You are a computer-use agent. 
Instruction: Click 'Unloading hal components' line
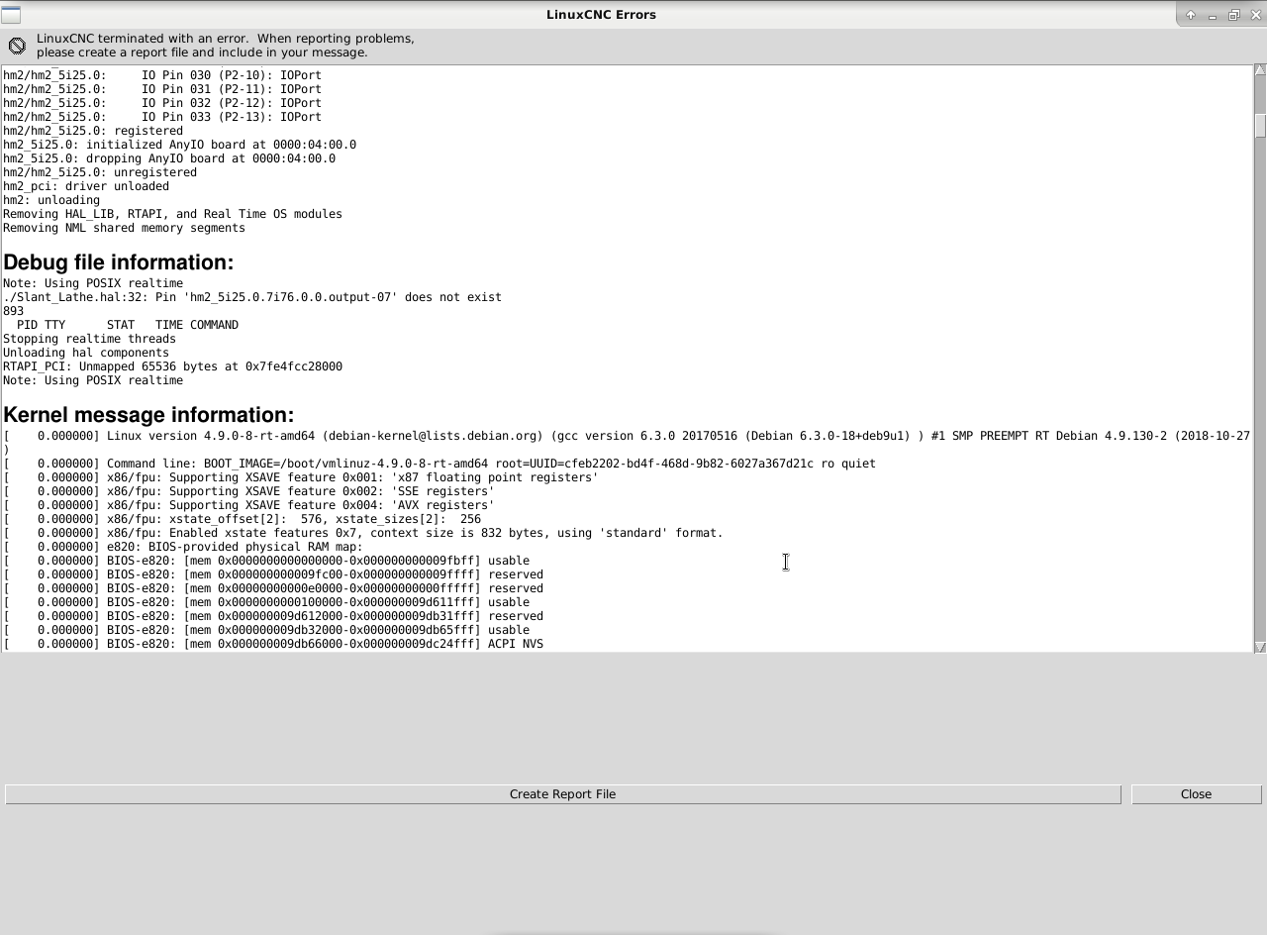(x=86, y=353)
